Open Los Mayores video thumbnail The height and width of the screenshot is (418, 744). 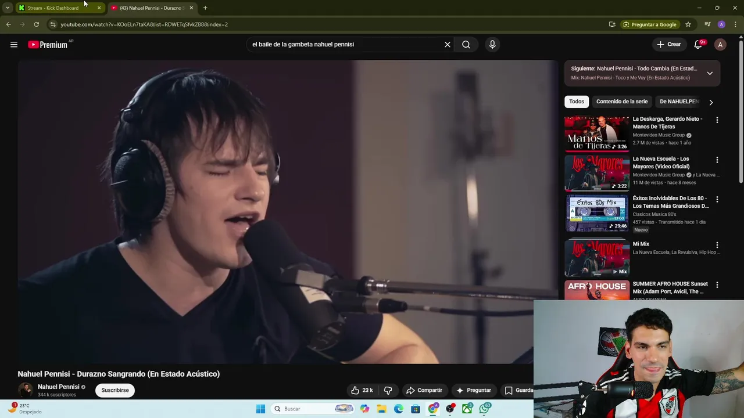pos(597,173)
